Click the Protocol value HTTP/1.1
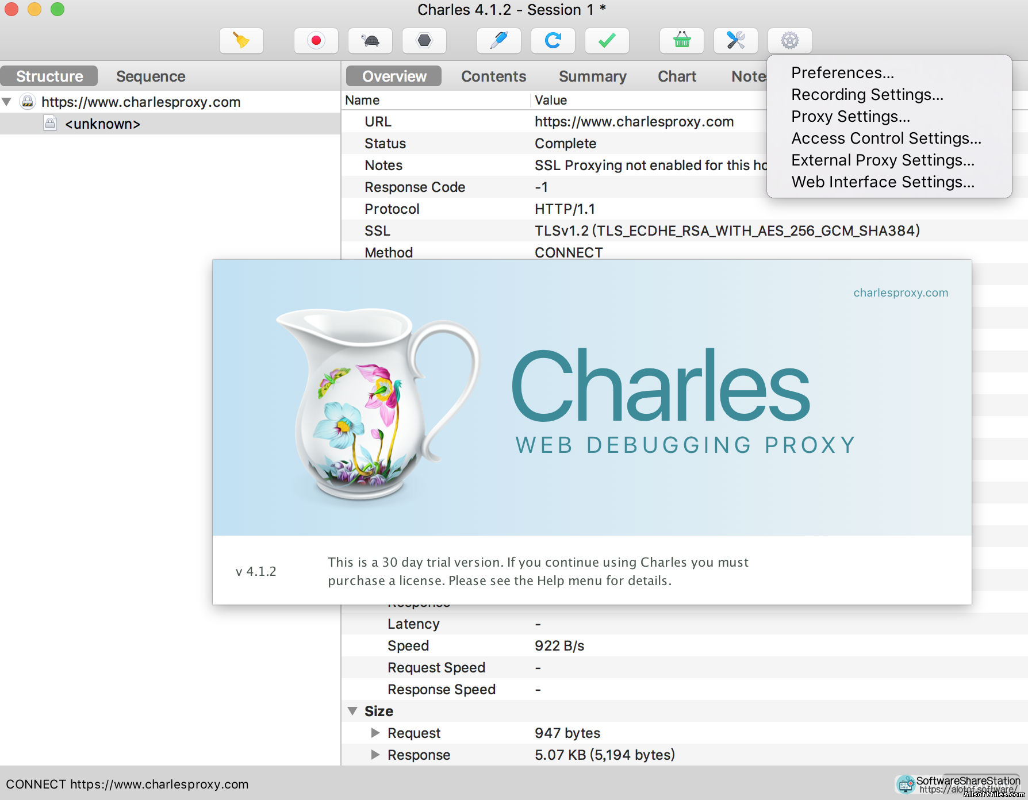 (565, 209)
